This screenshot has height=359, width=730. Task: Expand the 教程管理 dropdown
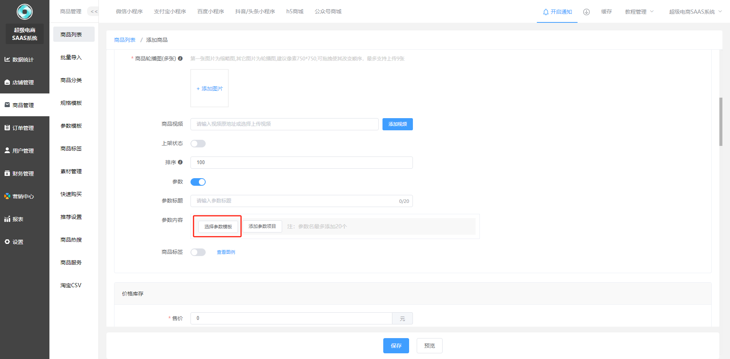[639, 12]
